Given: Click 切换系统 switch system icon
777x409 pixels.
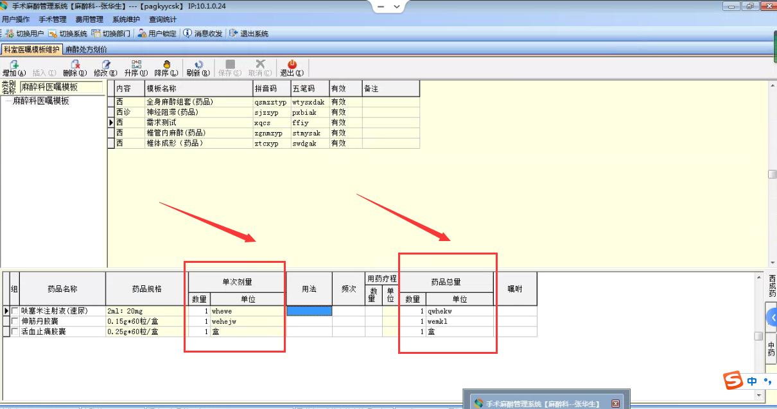Looking at the screenshot, I should 53,33.
